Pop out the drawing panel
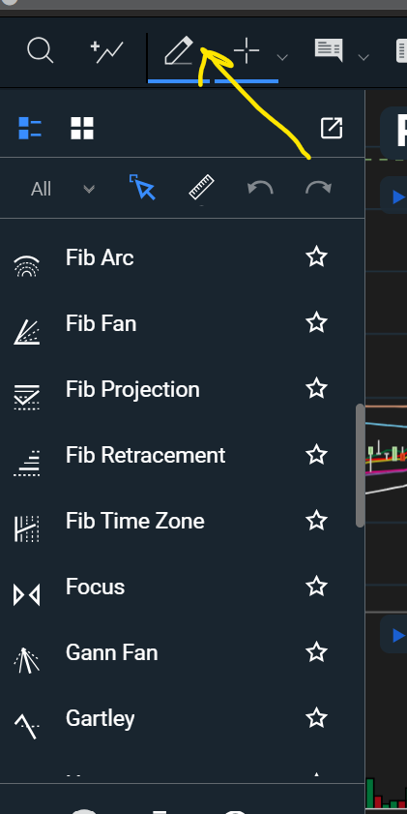The width and height of the screenshot is (407, 814). [332, 128]
